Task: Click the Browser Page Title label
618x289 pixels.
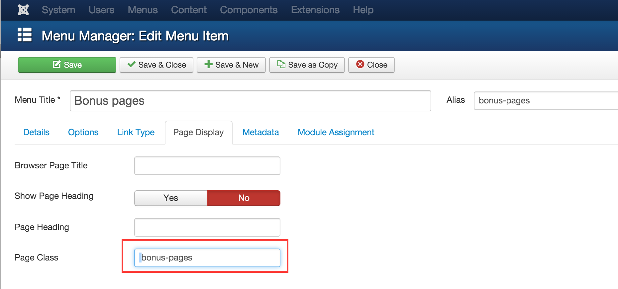Action: 51,165
